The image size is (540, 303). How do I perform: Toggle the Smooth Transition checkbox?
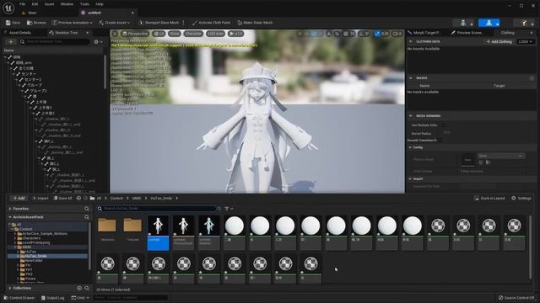pyautogui.click(x=440, y=141)
